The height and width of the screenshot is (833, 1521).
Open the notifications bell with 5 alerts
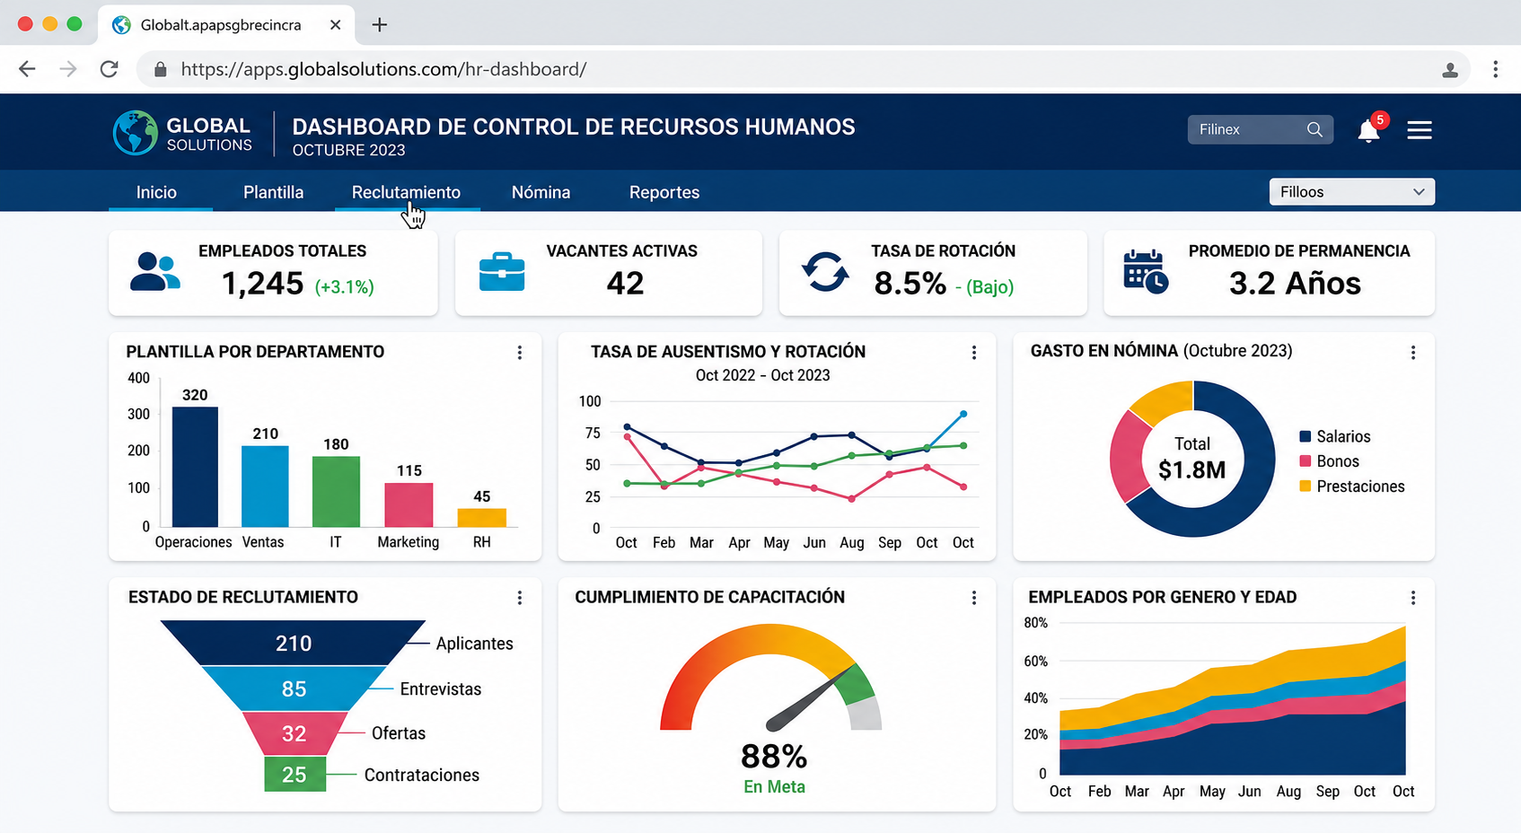click(1368, 130)
